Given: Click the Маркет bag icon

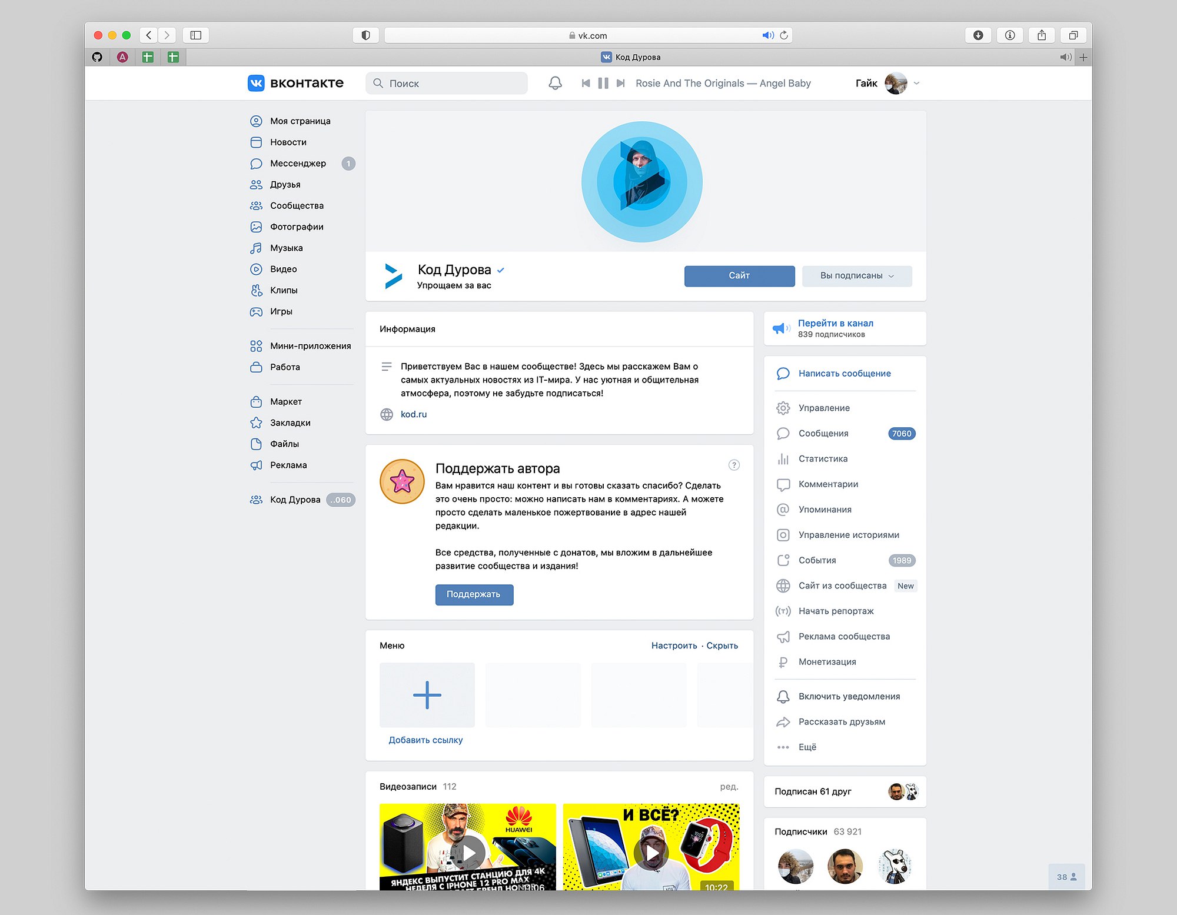Looking at the screenshot, I should click(256, 402).
